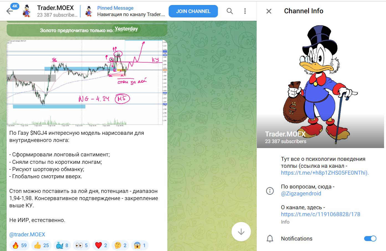Close the Channel Info panel
Image resolution: width=386 pixels, height=251 pixels.
269,11
